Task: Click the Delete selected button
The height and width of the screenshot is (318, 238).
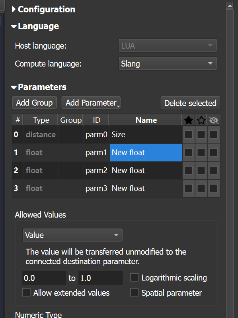Action: [190, 103]
